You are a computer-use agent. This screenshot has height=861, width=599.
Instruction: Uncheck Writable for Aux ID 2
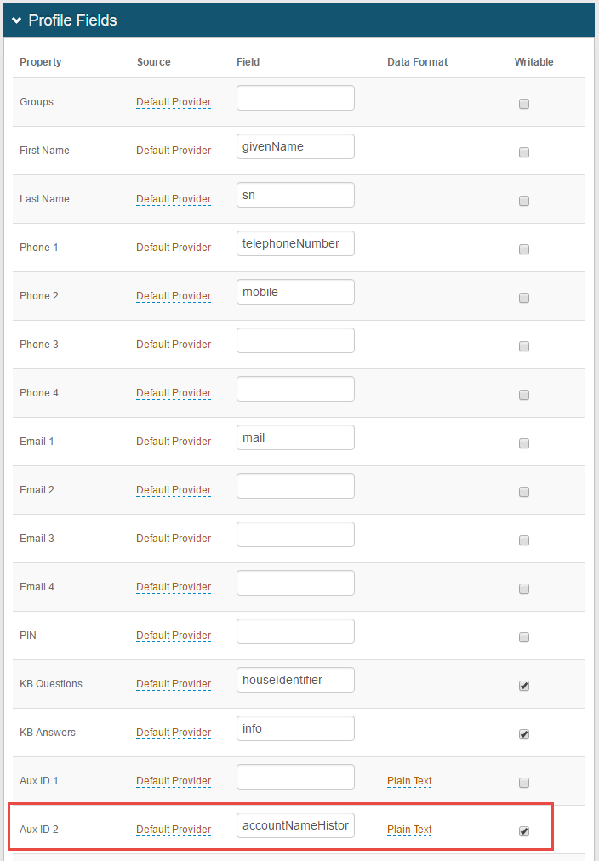(524, 831)
